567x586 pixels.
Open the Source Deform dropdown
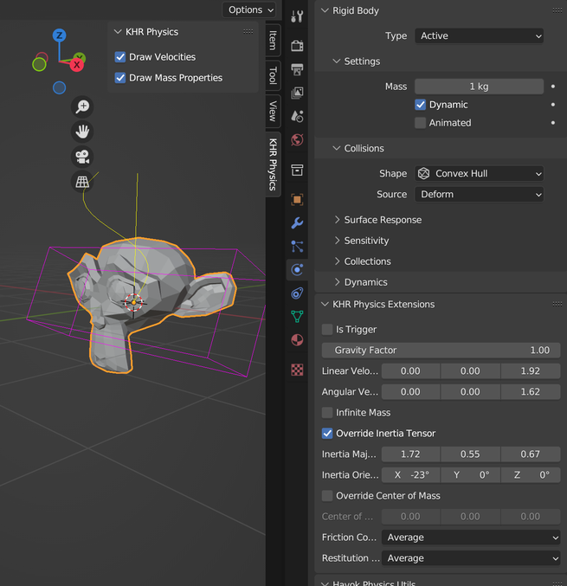(479, 195)
